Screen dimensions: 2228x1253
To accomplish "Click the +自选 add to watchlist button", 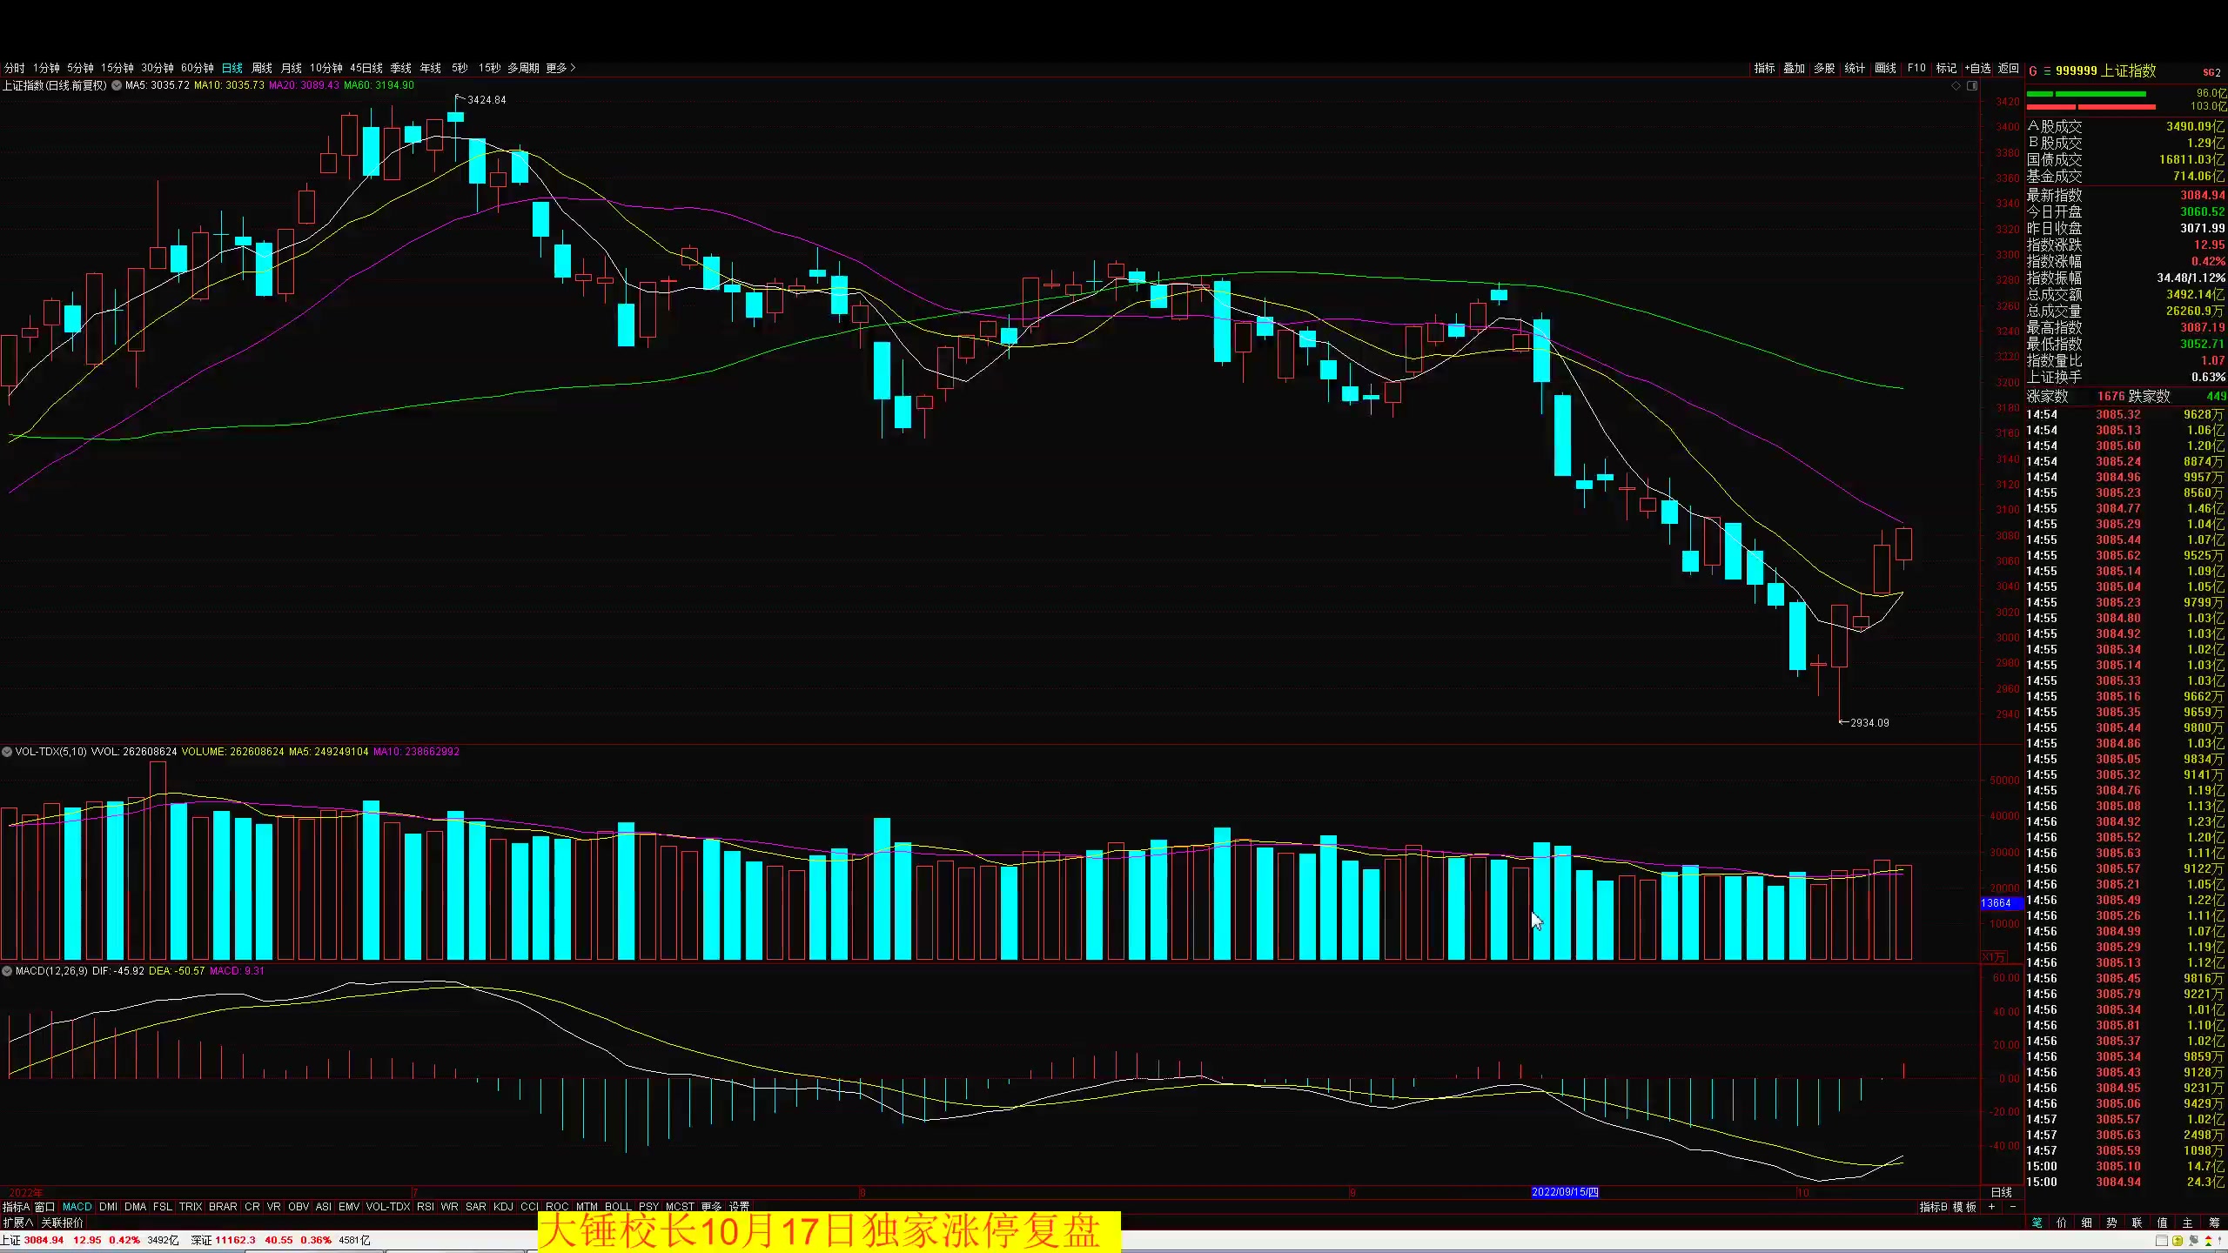I will tap(1977, 68).
